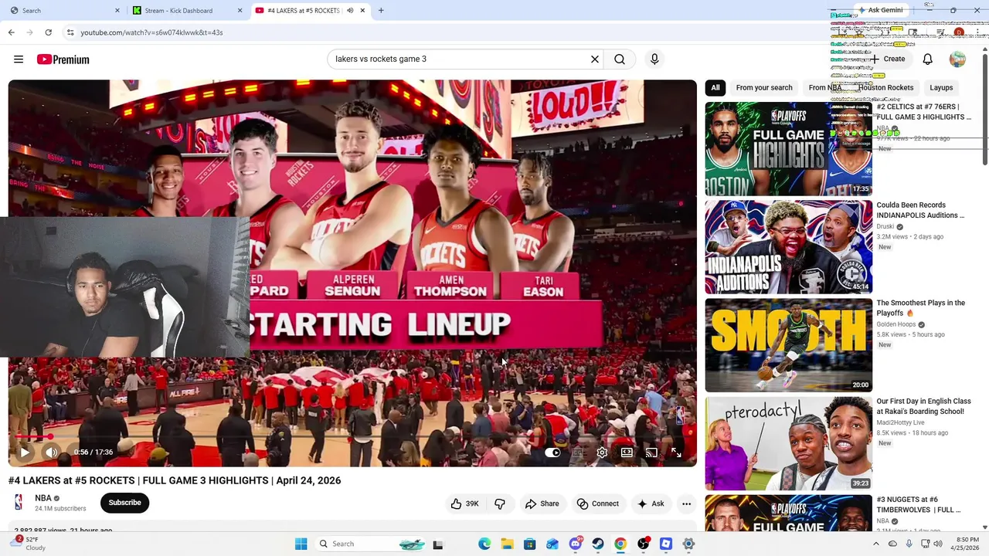Screen dimensions: 989x556
Task: Go to the YouTube Premium home logo
Action: point(63,59)
